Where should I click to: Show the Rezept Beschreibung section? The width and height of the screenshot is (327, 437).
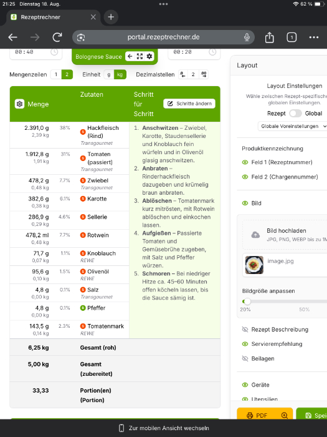point(245,330)
